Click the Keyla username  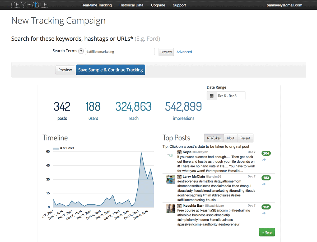(x=187, y=152)
